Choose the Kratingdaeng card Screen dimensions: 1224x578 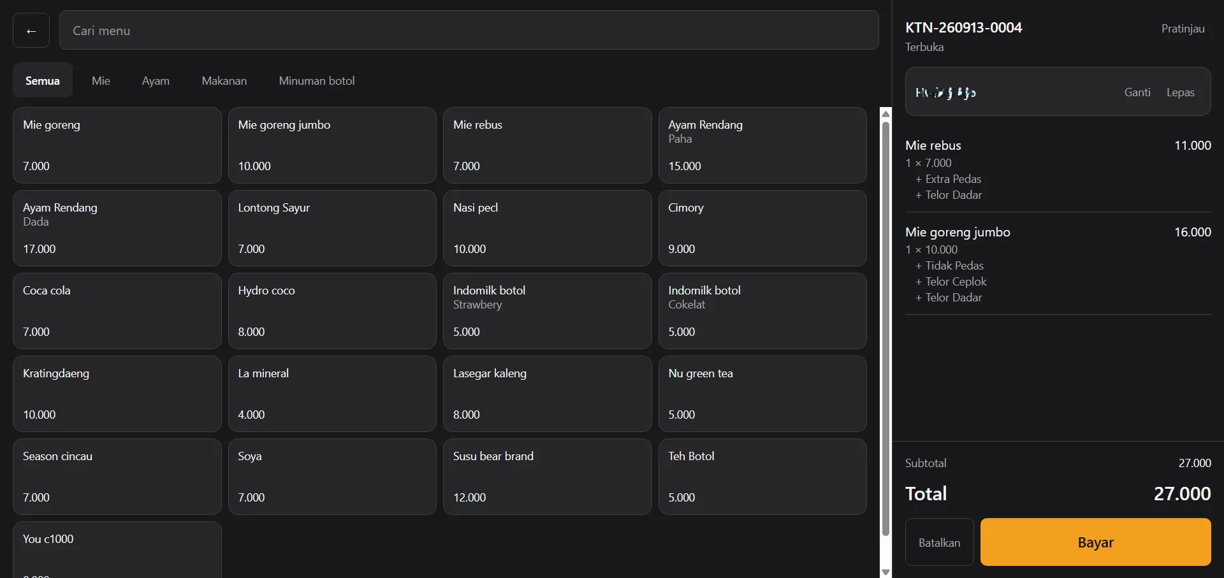pos(117,394)
